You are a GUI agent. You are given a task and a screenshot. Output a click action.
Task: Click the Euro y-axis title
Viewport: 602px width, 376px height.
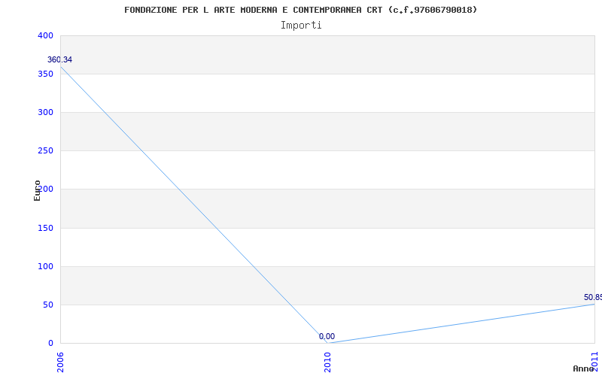(x=37, y=191)
